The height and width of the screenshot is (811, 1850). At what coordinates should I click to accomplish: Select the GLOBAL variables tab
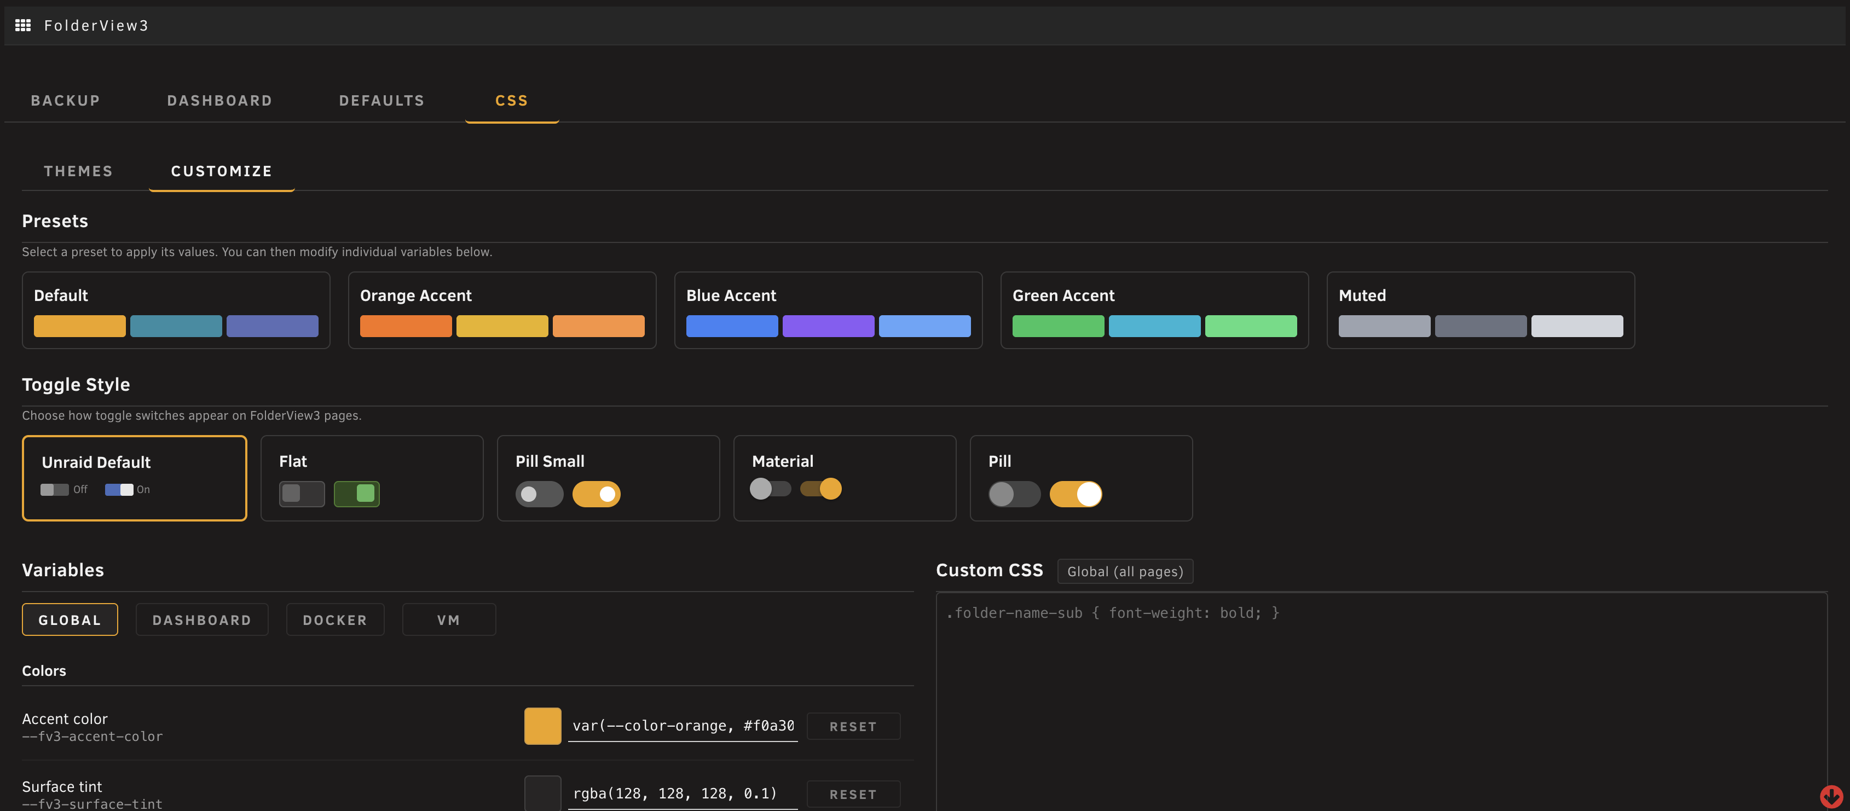click(x=70, y=619)
